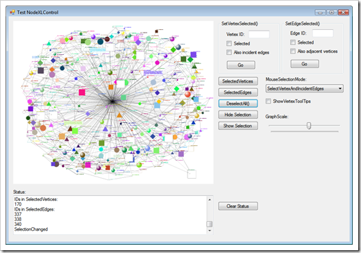Image resolution: width=361 pixels, height=253 pixels.
Task: Click Go button in SetEdgeSelected group
Action: pos(305,64)
